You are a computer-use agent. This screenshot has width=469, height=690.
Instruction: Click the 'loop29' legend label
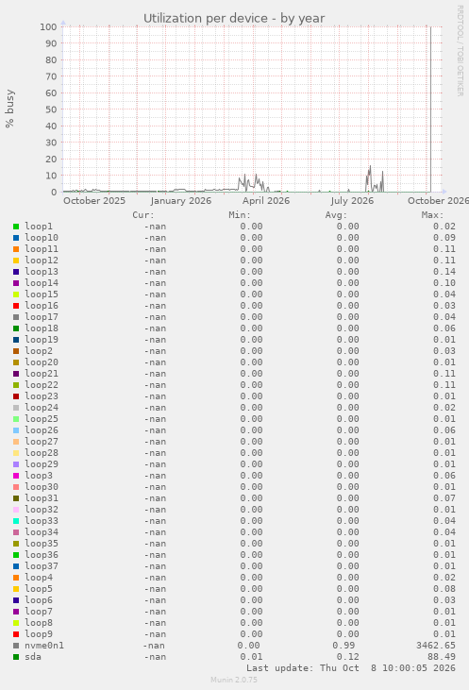click(x=42, y=464)
